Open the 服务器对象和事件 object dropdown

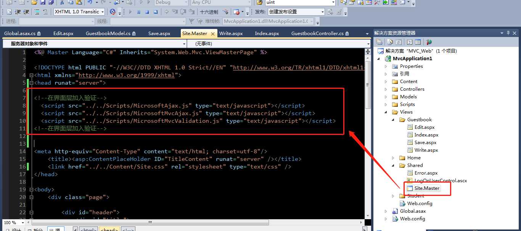coord(183,44)
